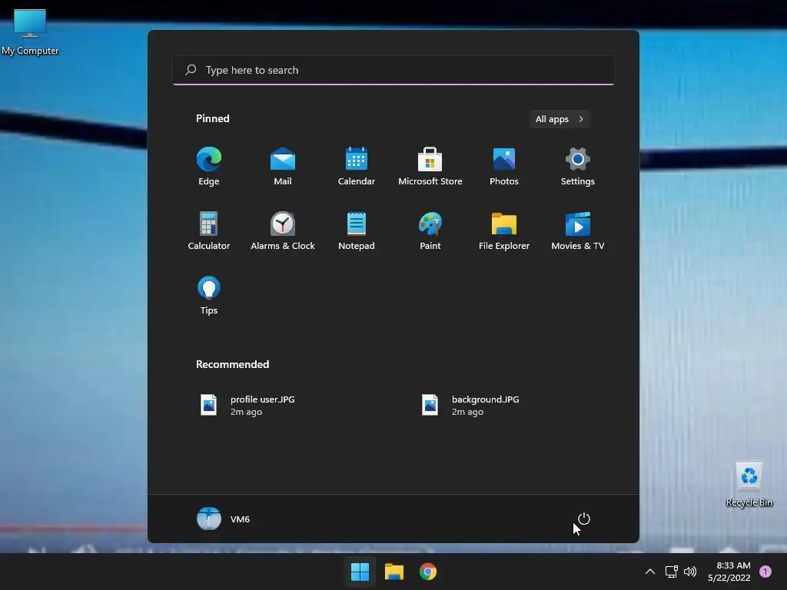This screenshot has height=590, width=787.
Task: Launch the Mail app
Action: [283, 167]
